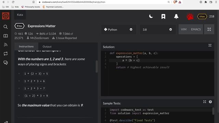Image resolution: width=219 pixels, height=123 pixels.
Task: Open the DSI bookmarks folder
Action: 5,7
